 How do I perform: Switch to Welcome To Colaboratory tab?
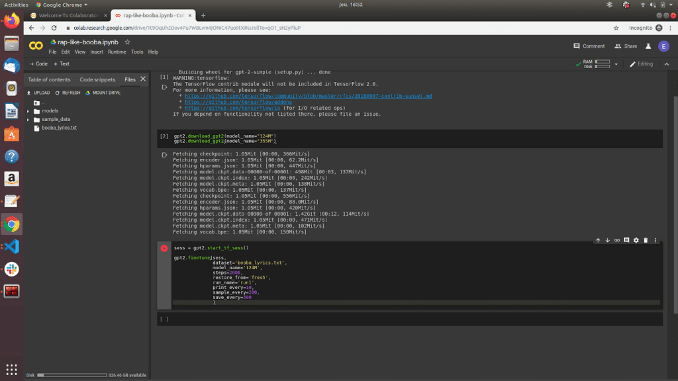[x=69, y=15]
